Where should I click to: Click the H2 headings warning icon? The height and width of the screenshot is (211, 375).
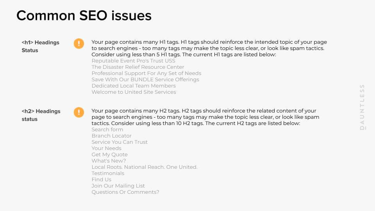(x=79, y=113)
